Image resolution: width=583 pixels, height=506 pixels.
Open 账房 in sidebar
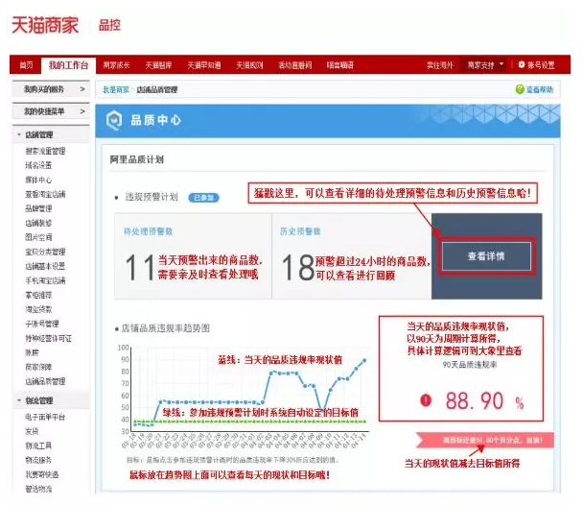click(32, 352)
